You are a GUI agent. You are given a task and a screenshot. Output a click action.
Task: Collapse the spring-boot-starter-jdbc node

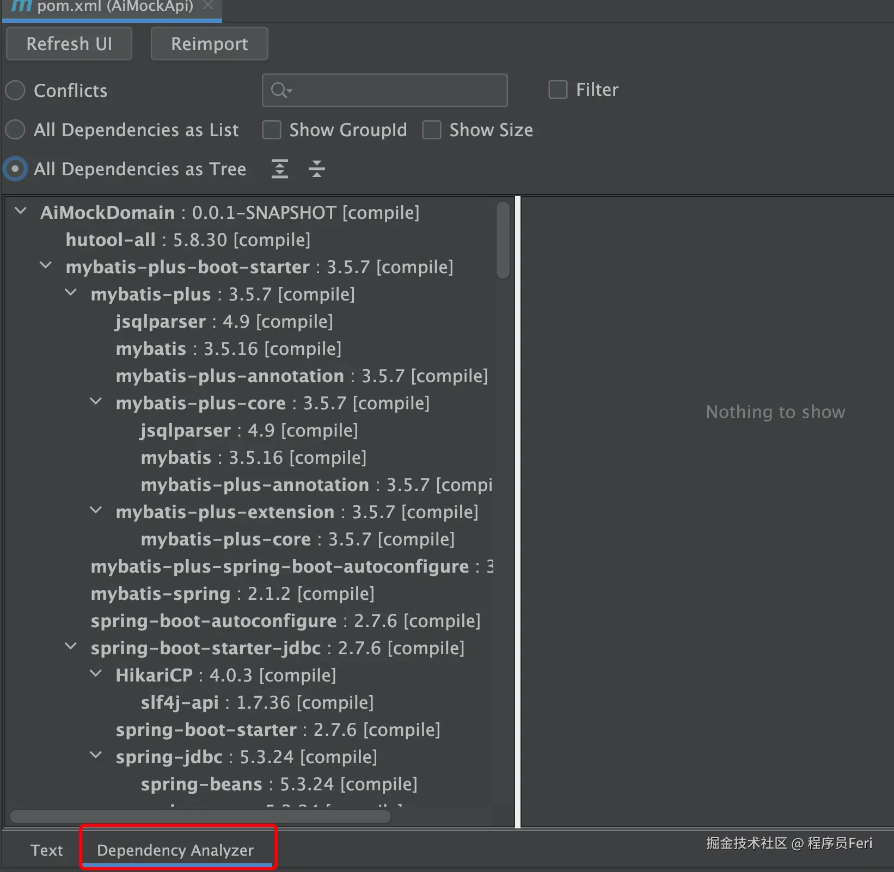(x=71, y=647)
